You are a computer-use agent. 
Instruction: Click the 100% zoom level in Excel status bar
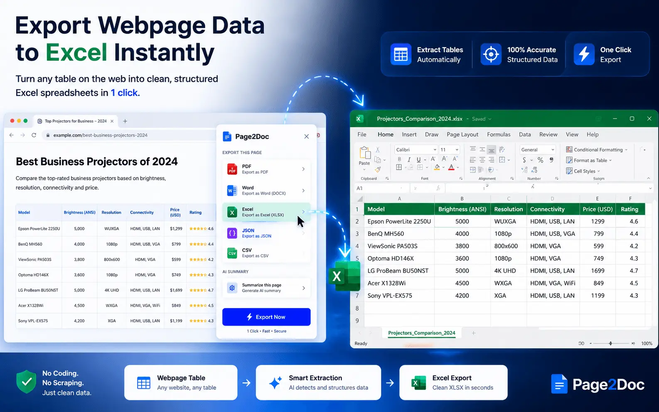coord(647,343)
